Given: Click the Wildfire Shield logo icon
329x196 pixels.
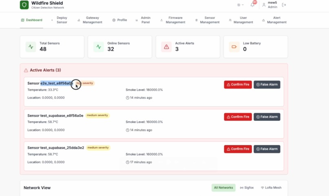Looking at the screenshot, I should pyautogui.click(x=24, y=5).
